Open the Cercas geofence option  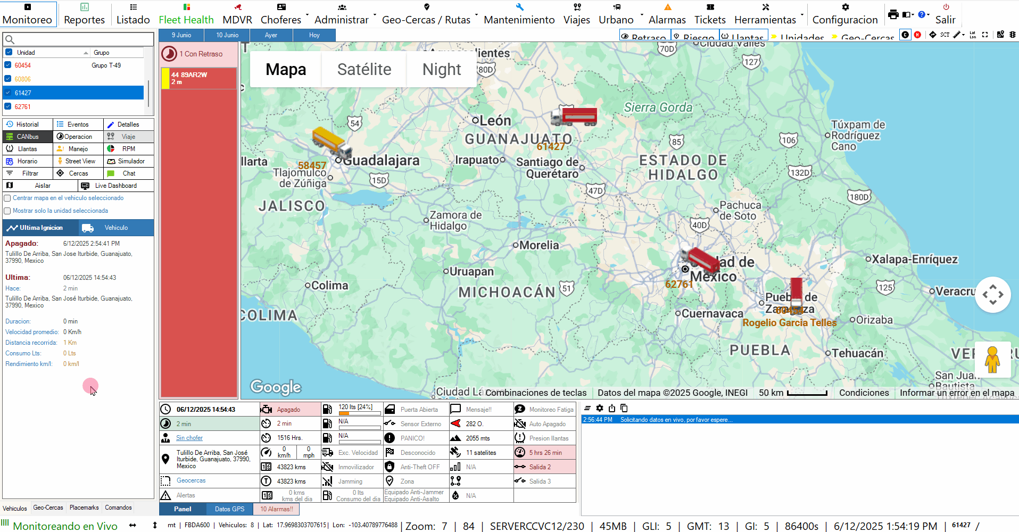[78, 173]
